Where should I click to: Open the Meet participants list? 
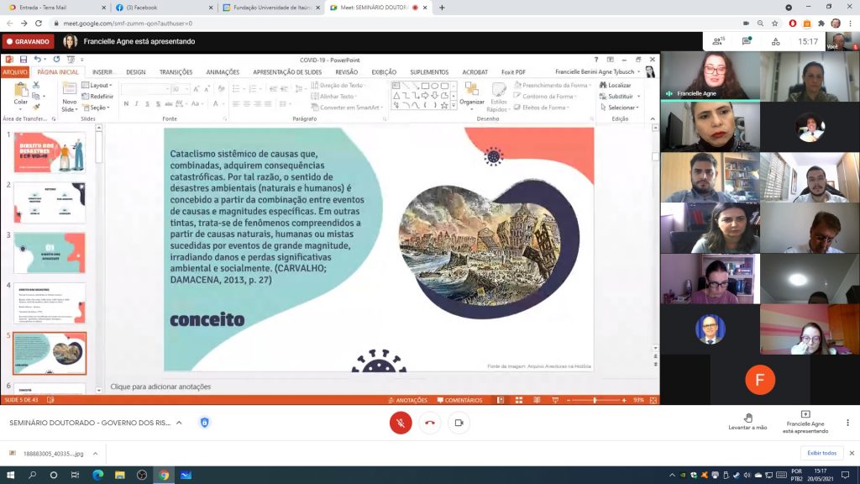[x=718, y=40]
